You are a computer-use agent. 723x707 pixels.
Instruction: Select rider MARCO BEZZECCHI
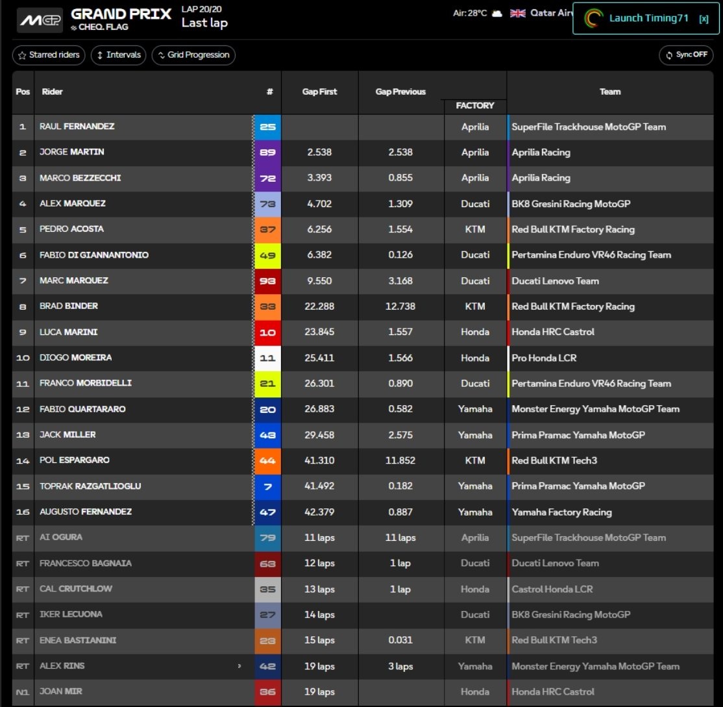click(x=80, y=178)
